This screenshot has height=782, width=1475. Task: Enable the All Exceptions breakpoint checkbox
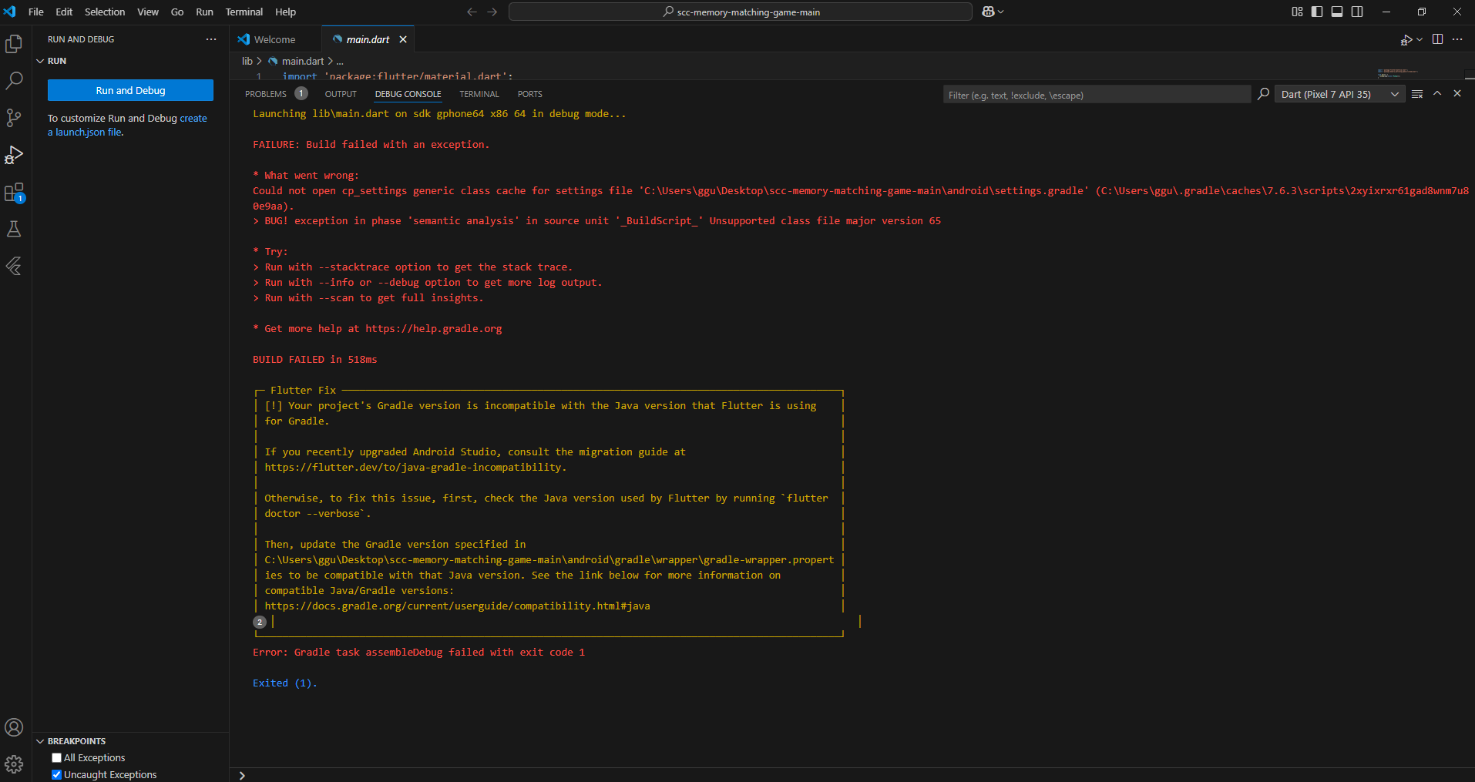click(x=56, y=758)
